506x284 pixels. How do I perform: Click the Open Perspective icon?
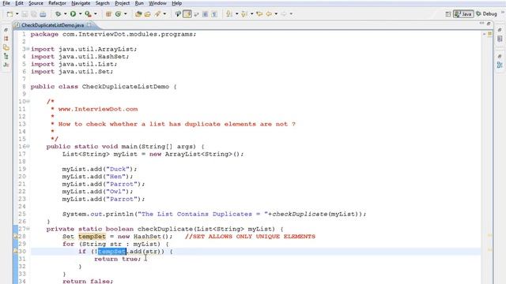pos(448,14)
